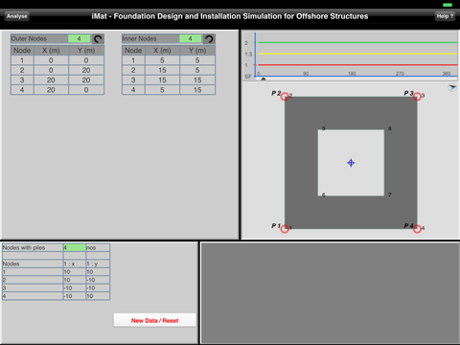
Task: Refresh the Inner Nodes table
Action: [x=209, y=38]
